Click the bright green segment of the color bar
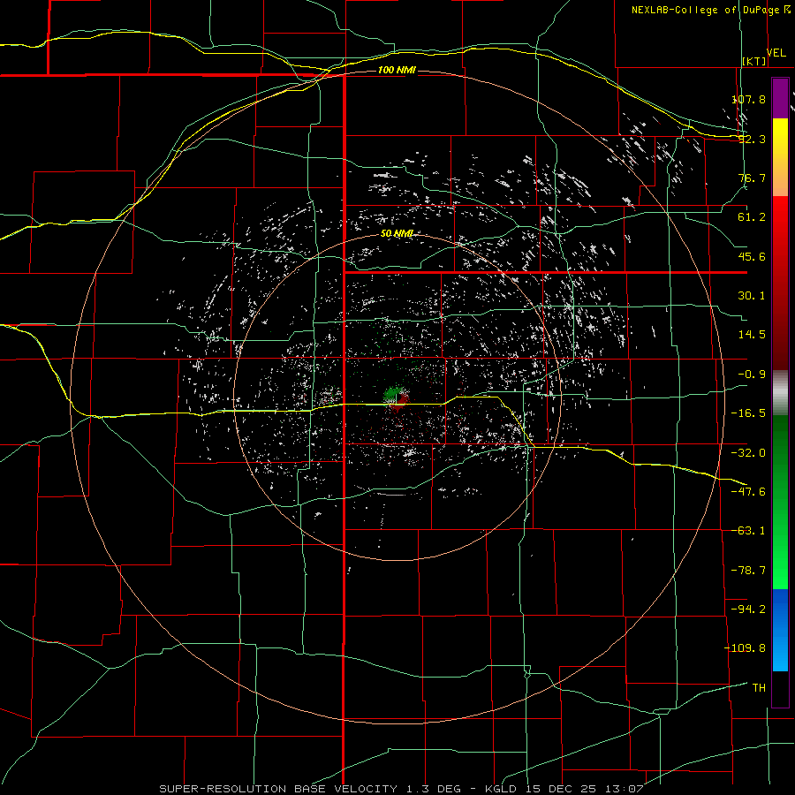 pyautogui.click(x=780, y=502)
